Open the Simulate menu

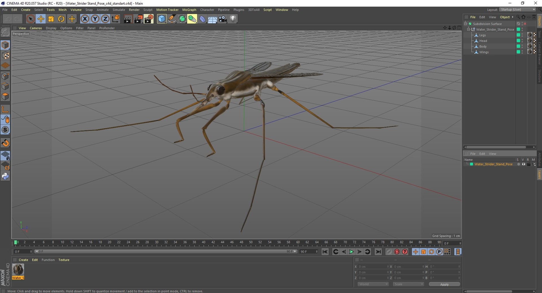[119, 10]
